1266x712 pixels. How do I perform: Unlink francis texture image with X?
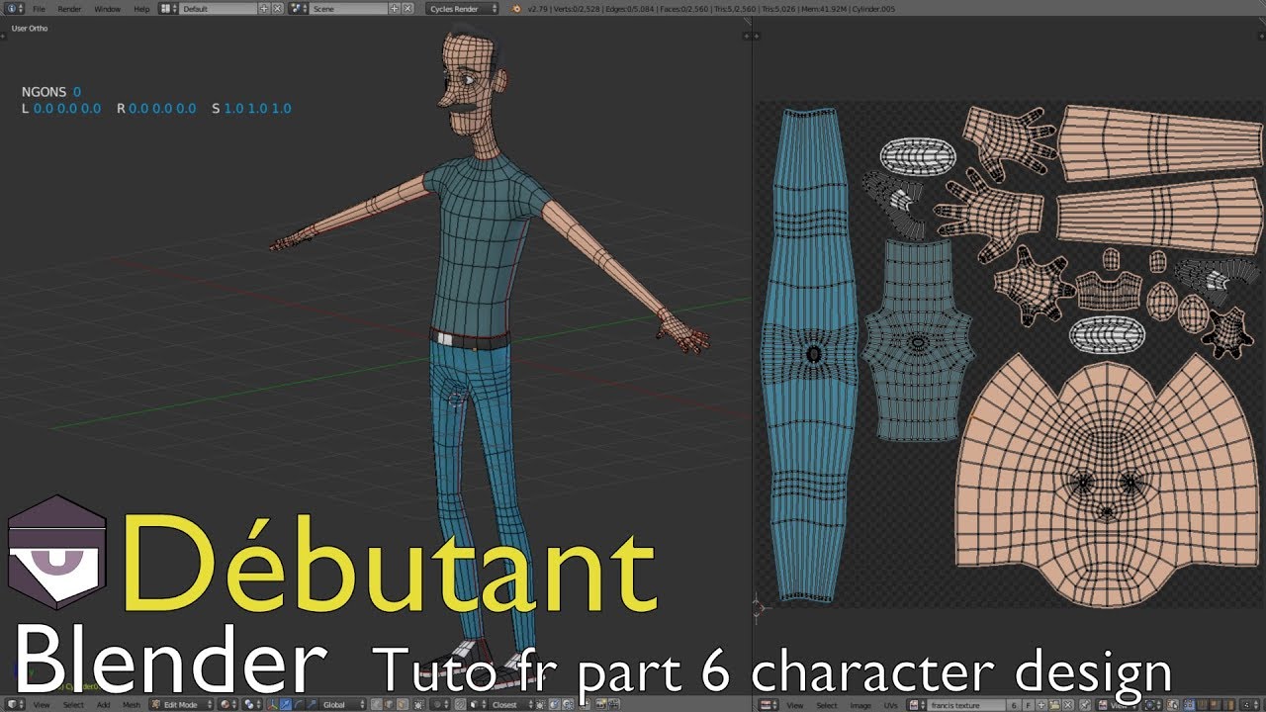(1067, 705)
